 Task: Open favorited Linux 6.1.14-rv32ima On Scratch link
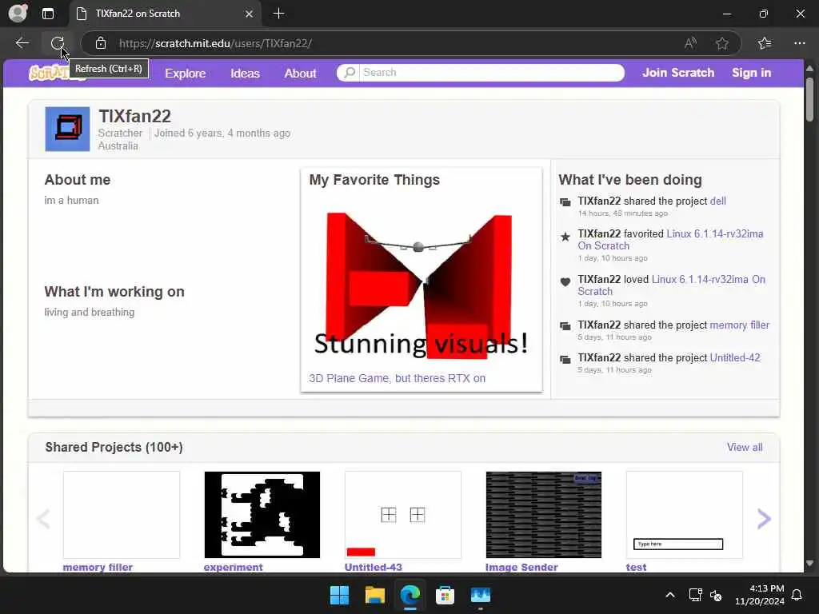670,240
